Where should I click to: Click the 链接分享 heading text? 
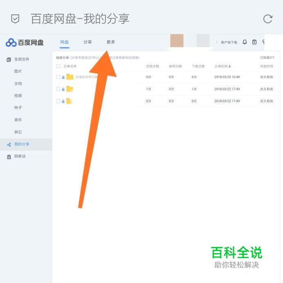63,58
